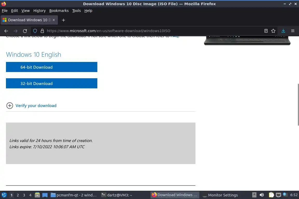Open clipboard manager tray icon
299x199 pixels.
[x=271, y=195]
